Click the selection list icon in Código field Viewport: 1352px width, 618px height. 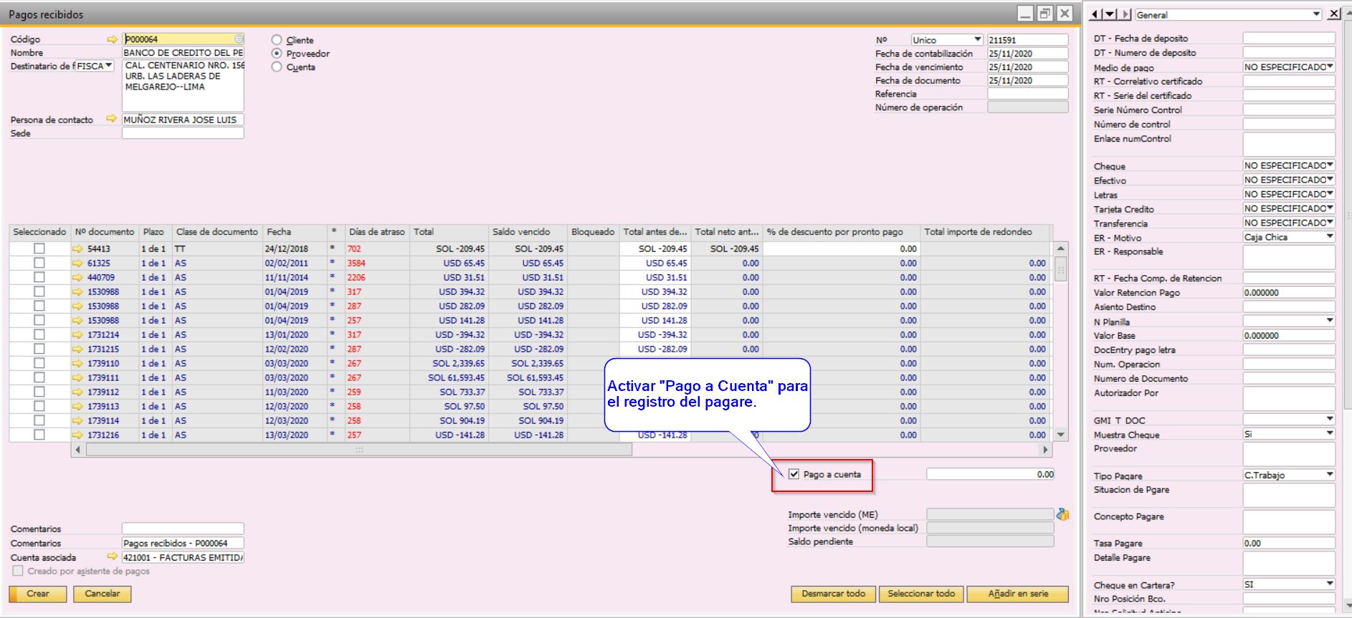(239, 39)
